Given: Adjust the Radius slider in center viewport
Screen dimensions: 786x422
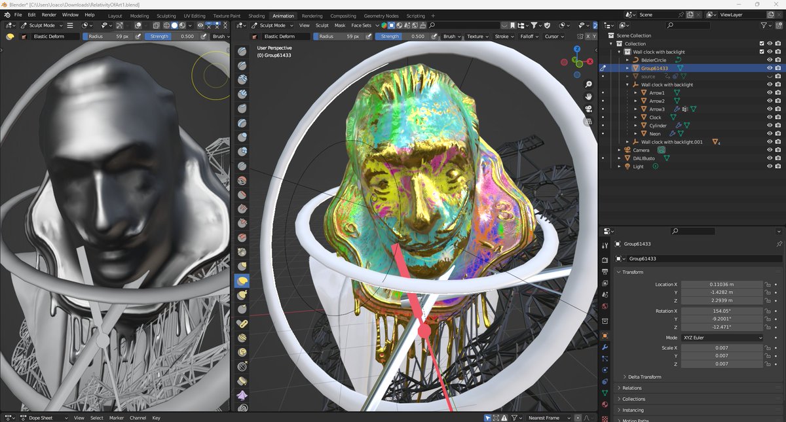Looking at the screenshot, I should [339, 37].
